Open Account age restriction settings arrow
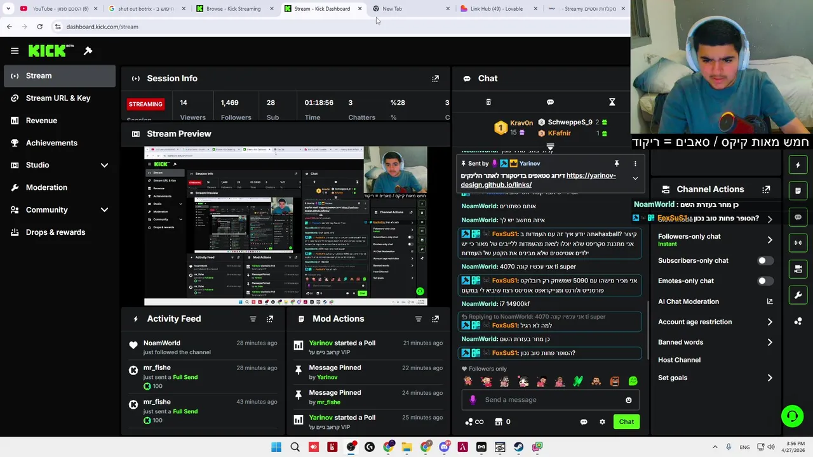The image size is (813, 457). [770, 322]
